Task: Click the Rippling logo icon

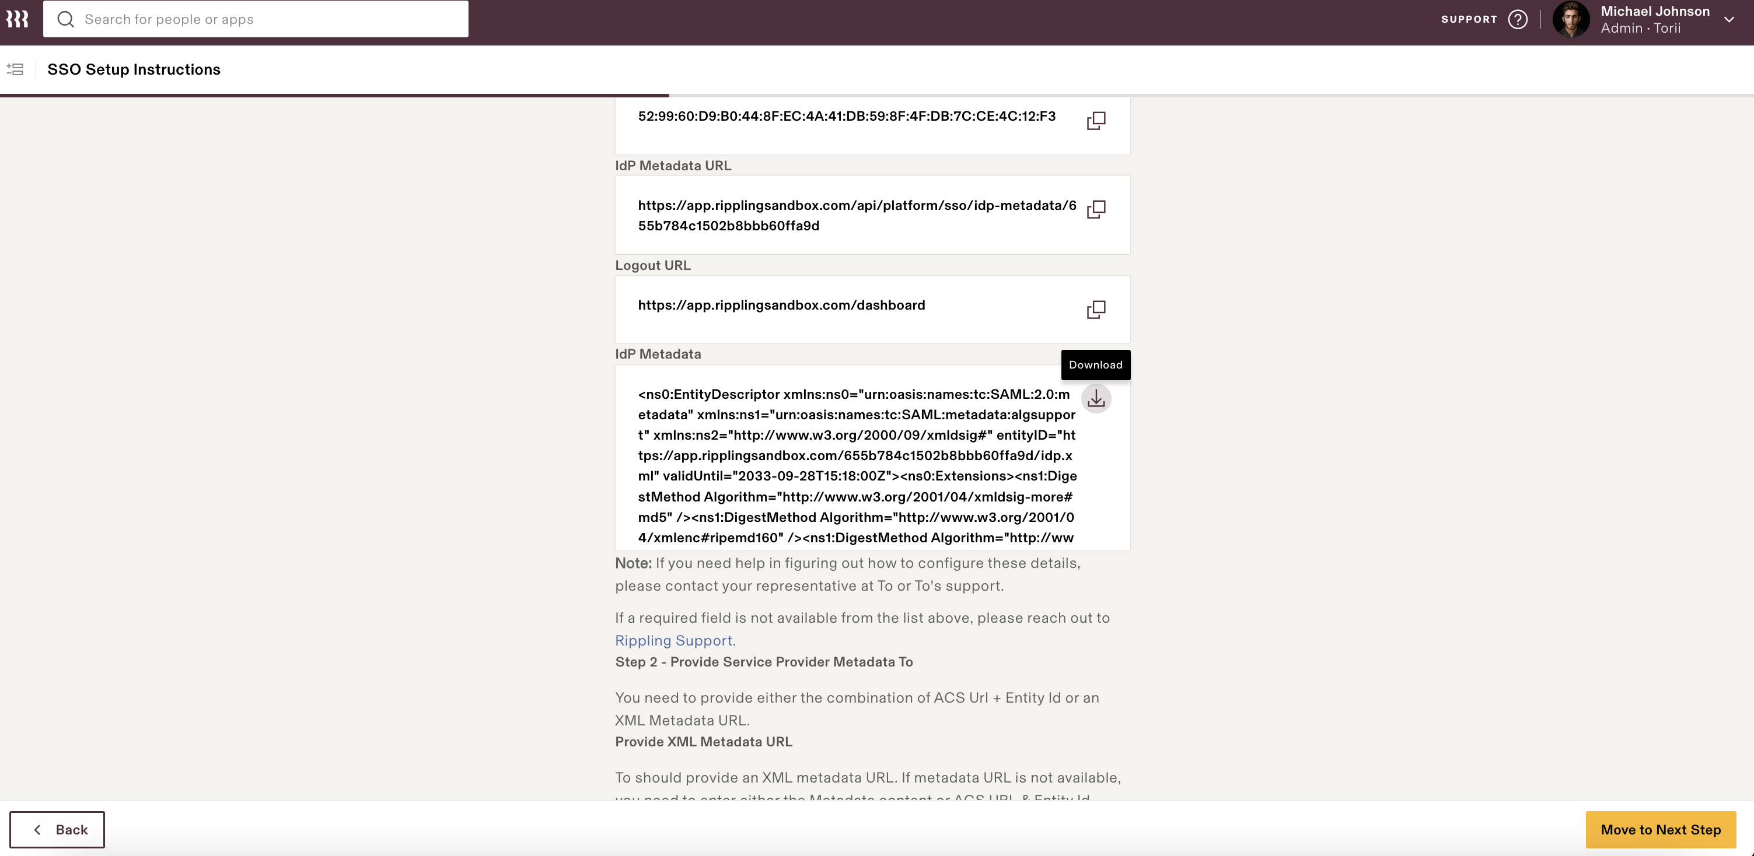Action: (17, 19)
